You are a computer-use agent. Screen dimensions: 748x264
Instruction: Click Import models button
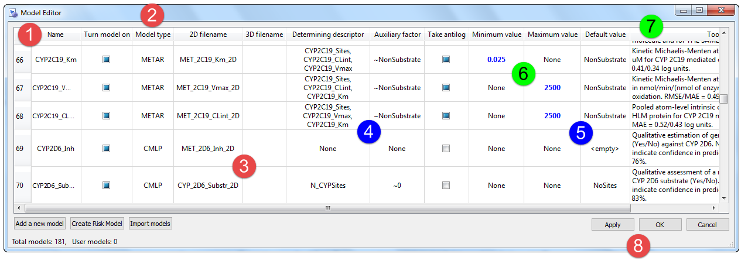pos(150,224)
